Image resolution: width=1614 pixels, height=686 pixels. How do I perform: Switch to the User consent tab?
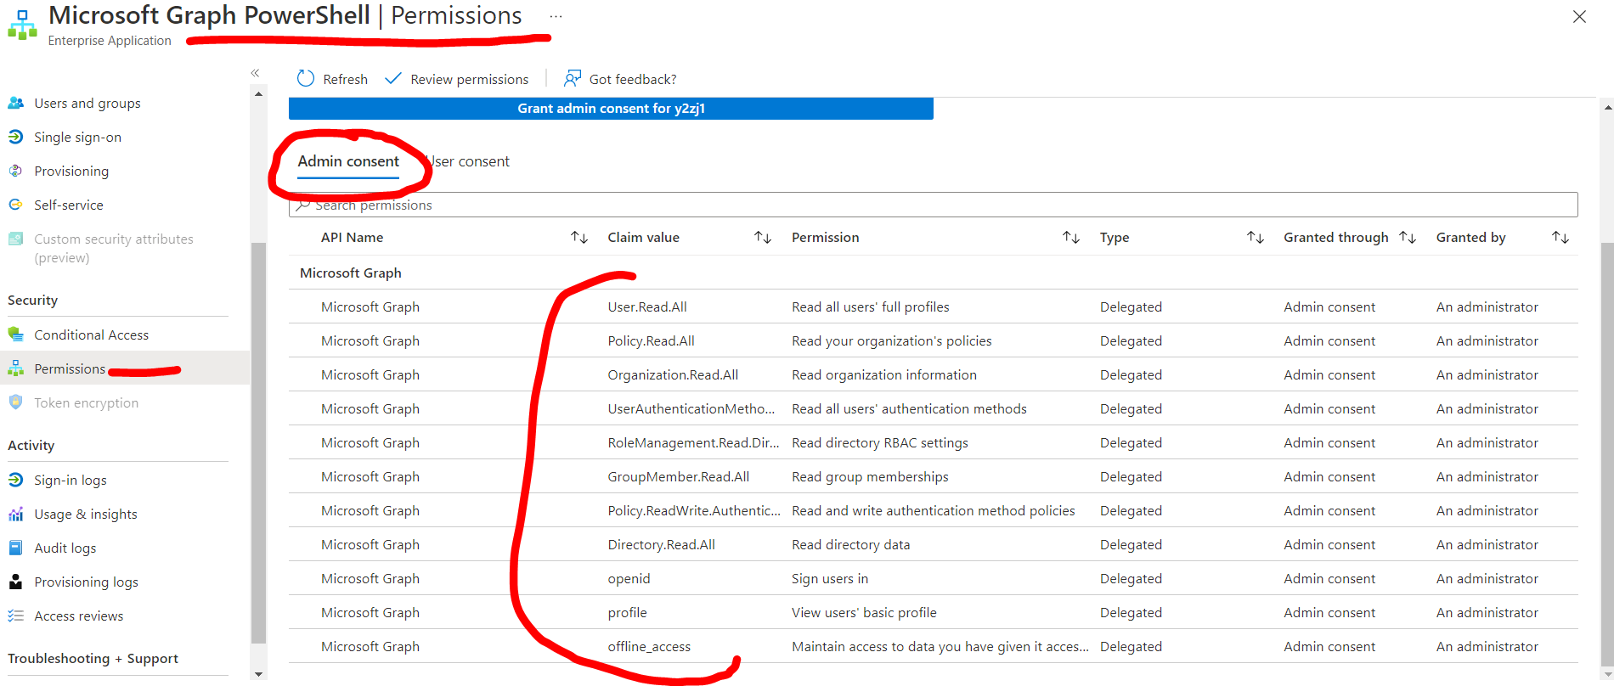(467, 161)
